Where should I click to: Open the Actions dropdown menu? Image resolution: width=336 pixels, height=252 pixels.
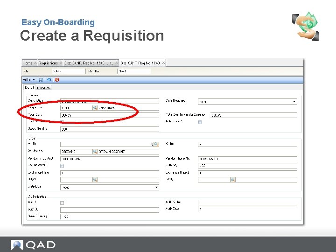coord(29,80)
